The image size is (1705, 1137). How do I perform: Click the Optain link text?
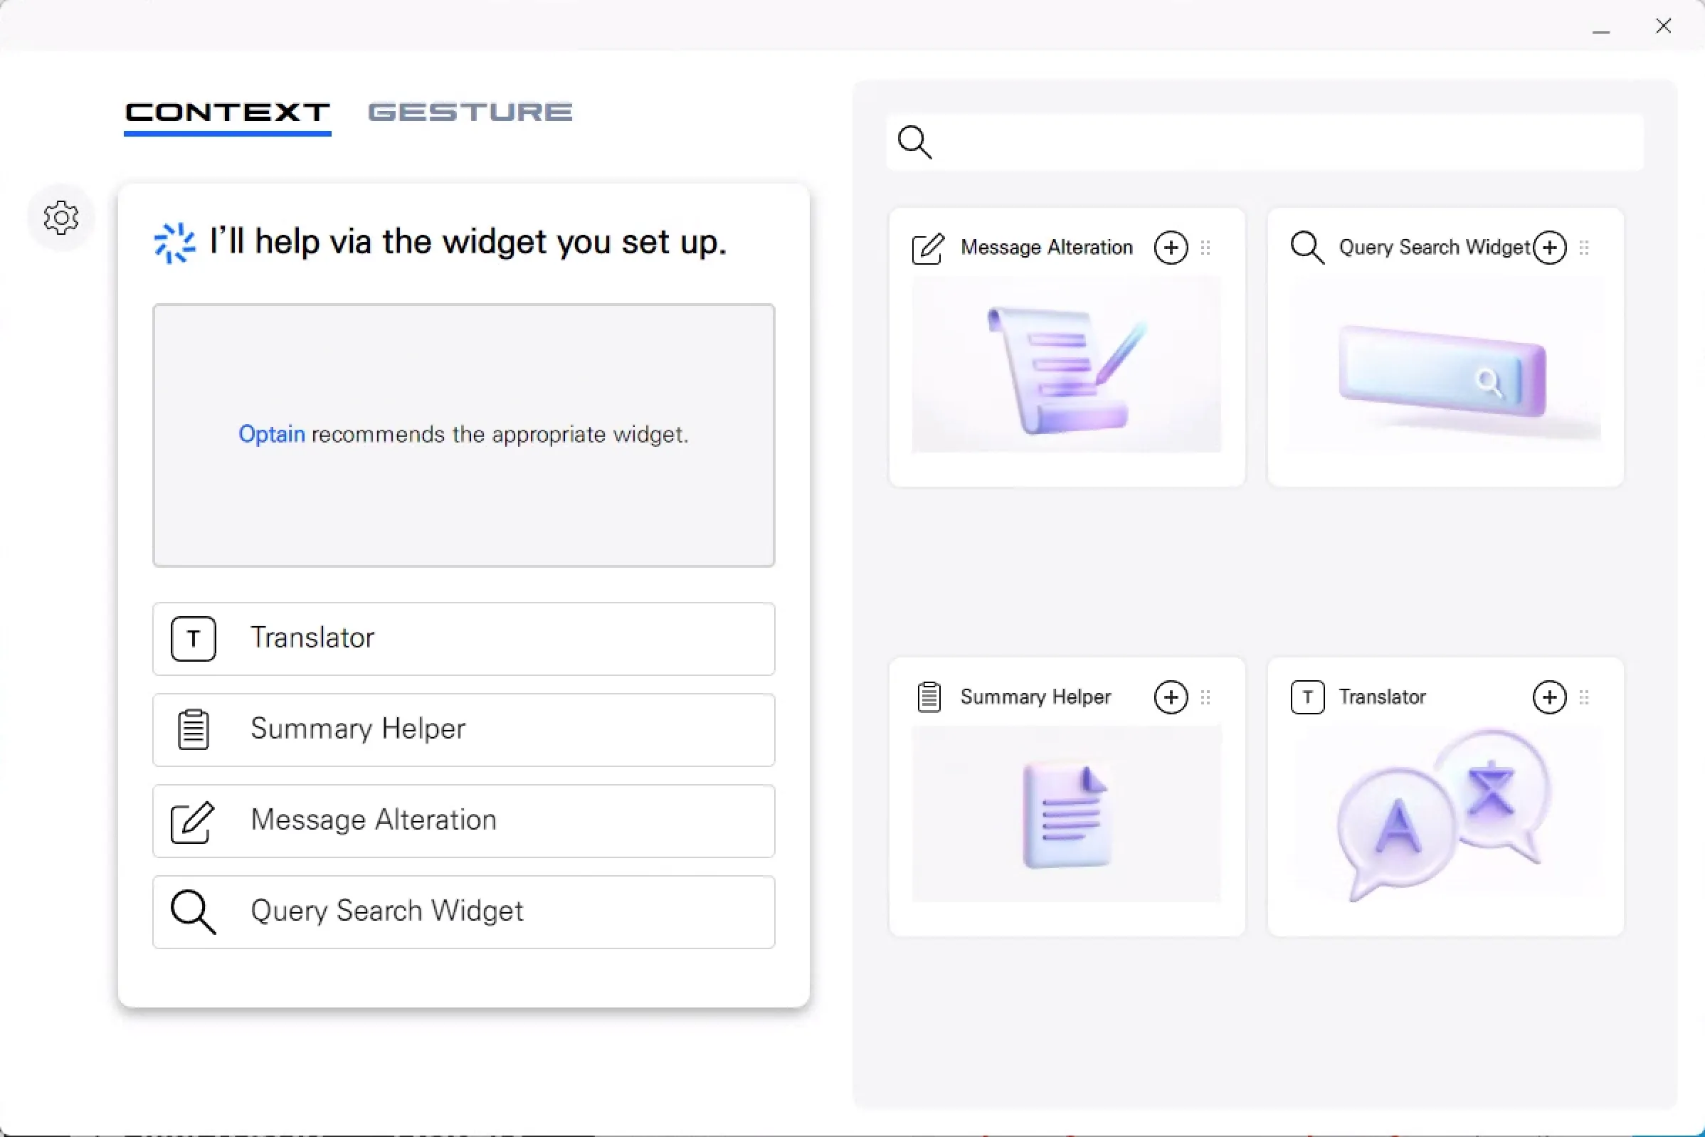271,434
